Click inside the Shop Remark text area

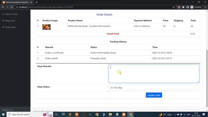[x=154, y=74]
